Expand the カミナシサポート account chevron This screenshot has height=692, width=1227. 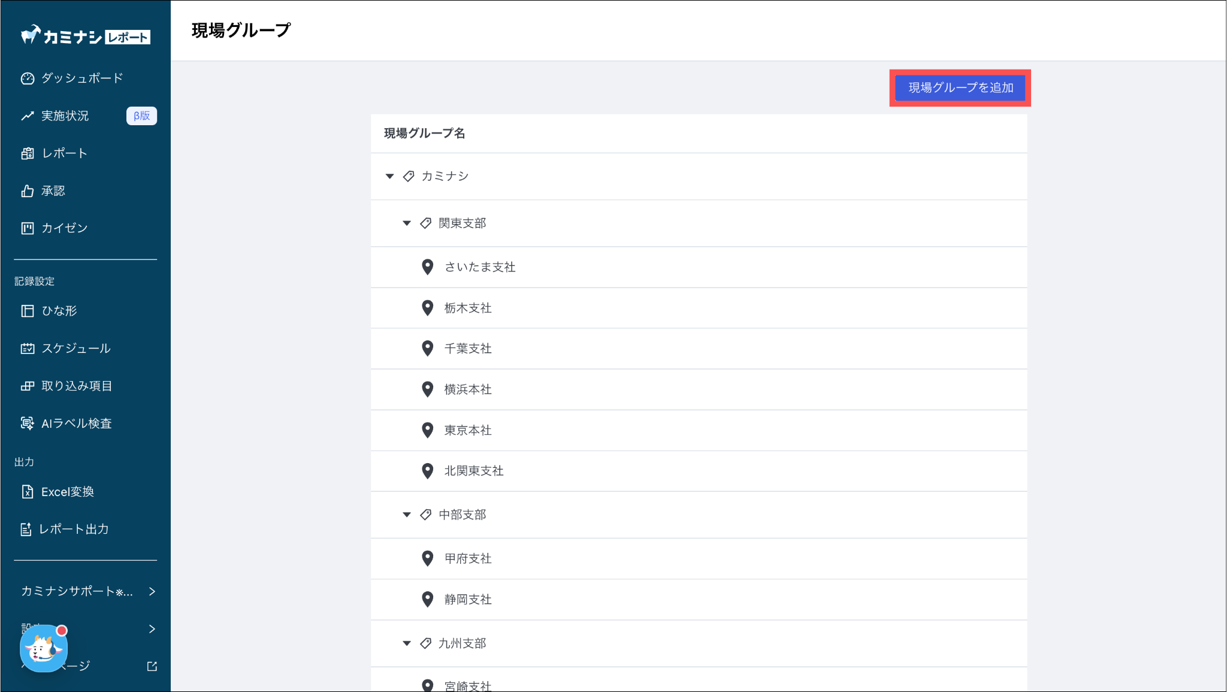point(152,592)
